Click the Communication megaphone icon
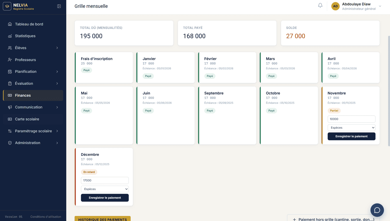 10,107
